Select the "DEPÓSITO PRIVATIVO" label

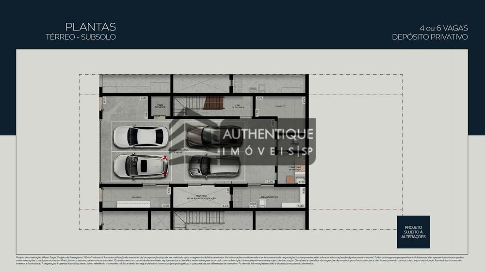(x=430, y=37)
